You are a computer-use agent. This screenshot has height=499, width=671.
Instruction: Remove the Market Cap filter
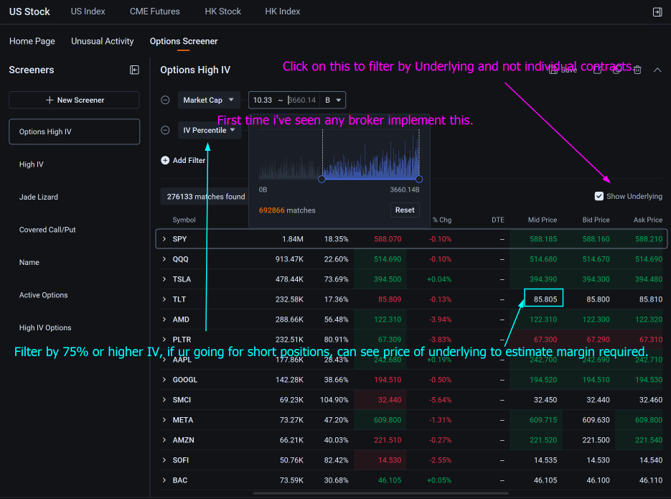(165, 100)
